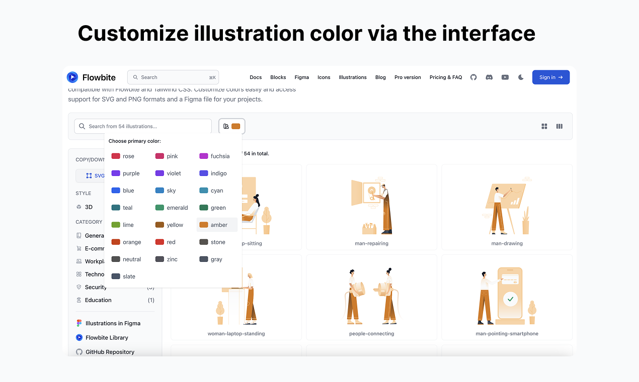Click the Sign in button
The height and width of the screenshot is (382, 639).
pos(551,77)
